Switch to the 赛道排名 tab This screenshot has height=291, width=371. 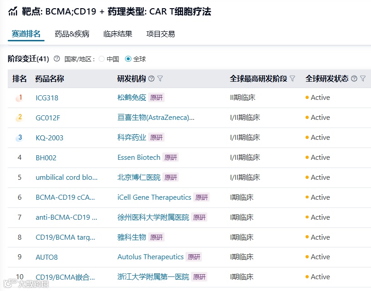point(26,34)
